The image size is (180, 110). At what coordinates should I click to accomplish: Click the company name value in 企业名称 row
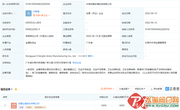tap(99, 4)
